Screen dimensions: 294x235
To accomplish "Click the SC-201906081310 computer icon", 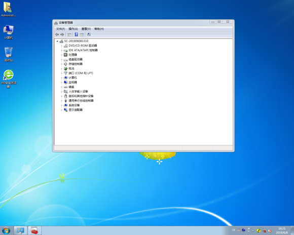I will pos(61,41).
